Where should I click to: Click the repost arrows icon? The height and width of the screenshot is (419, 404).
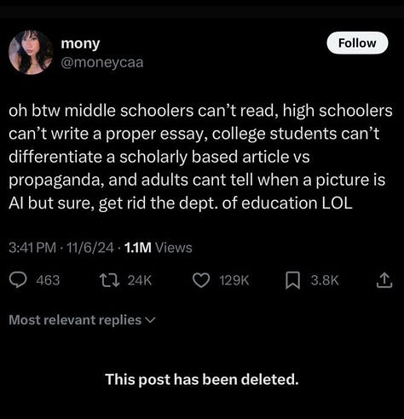[x=109, y=280]
